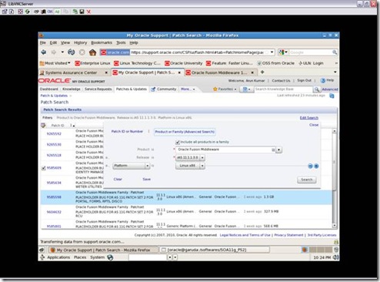Remove the Platform filter with minus icon
The height and width of the screenshot is (282, 380).
[x=310, y=166]
